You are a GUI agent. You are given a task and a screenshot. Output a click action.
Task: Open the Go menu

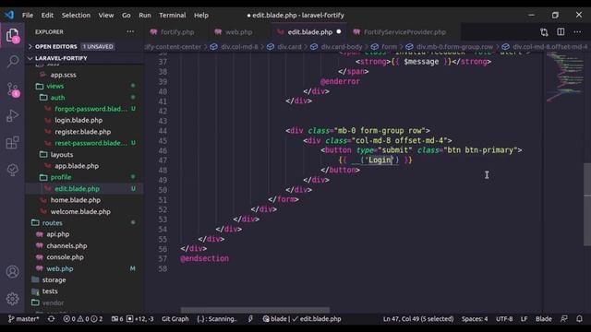126,15
